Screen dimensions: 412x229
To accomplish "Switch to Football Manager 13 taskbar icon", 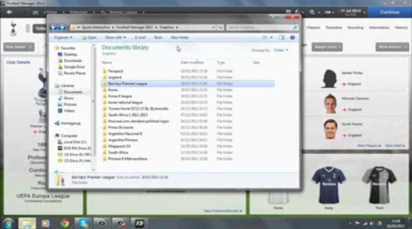I will (140, 223).
